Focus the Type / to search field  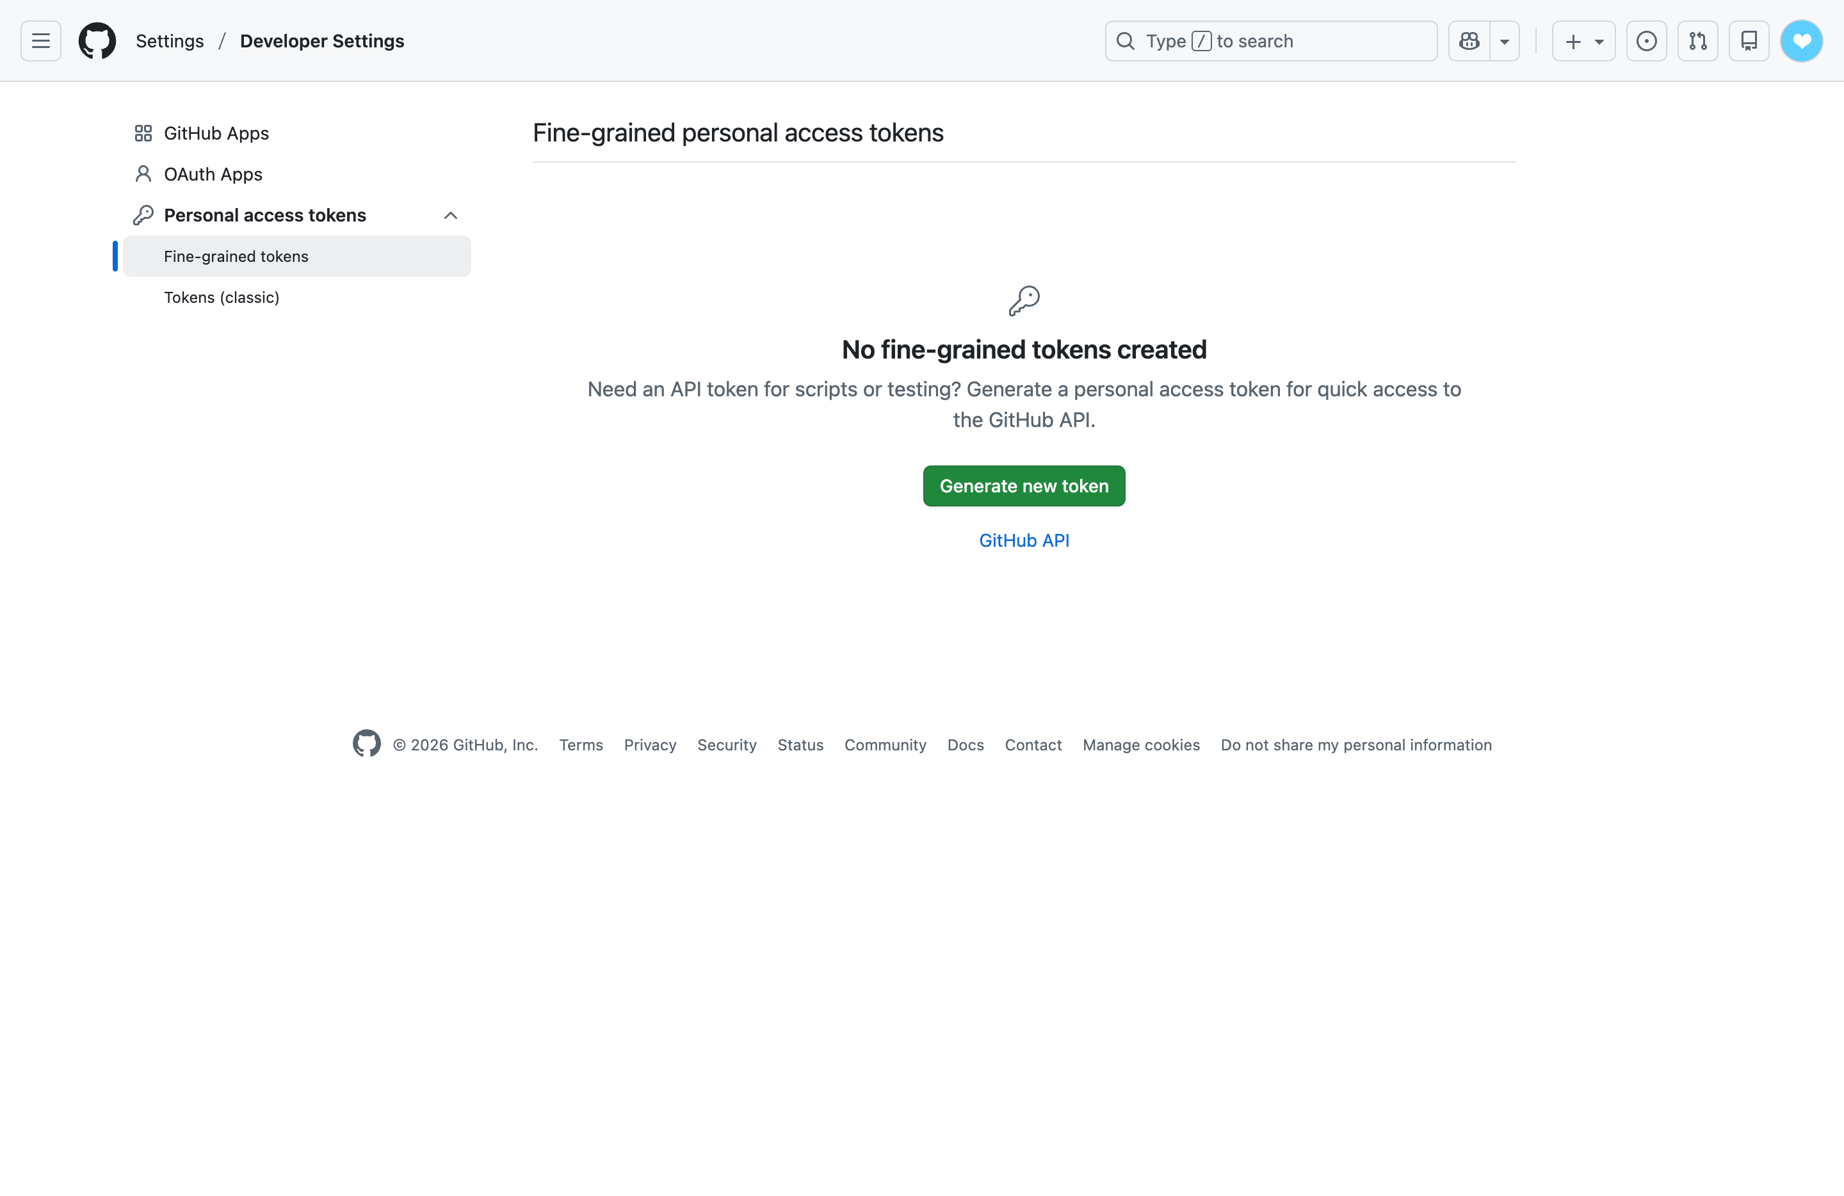point(1271,41)
